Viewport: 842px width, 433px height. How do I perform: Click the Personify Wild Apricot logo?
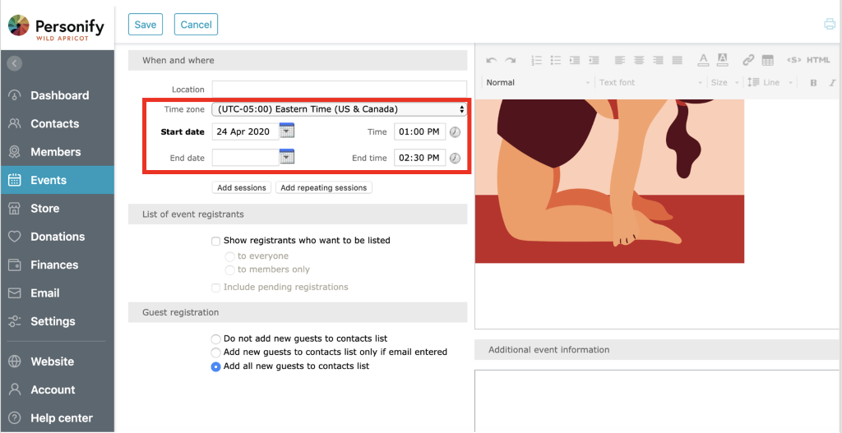tap(57, 27)
